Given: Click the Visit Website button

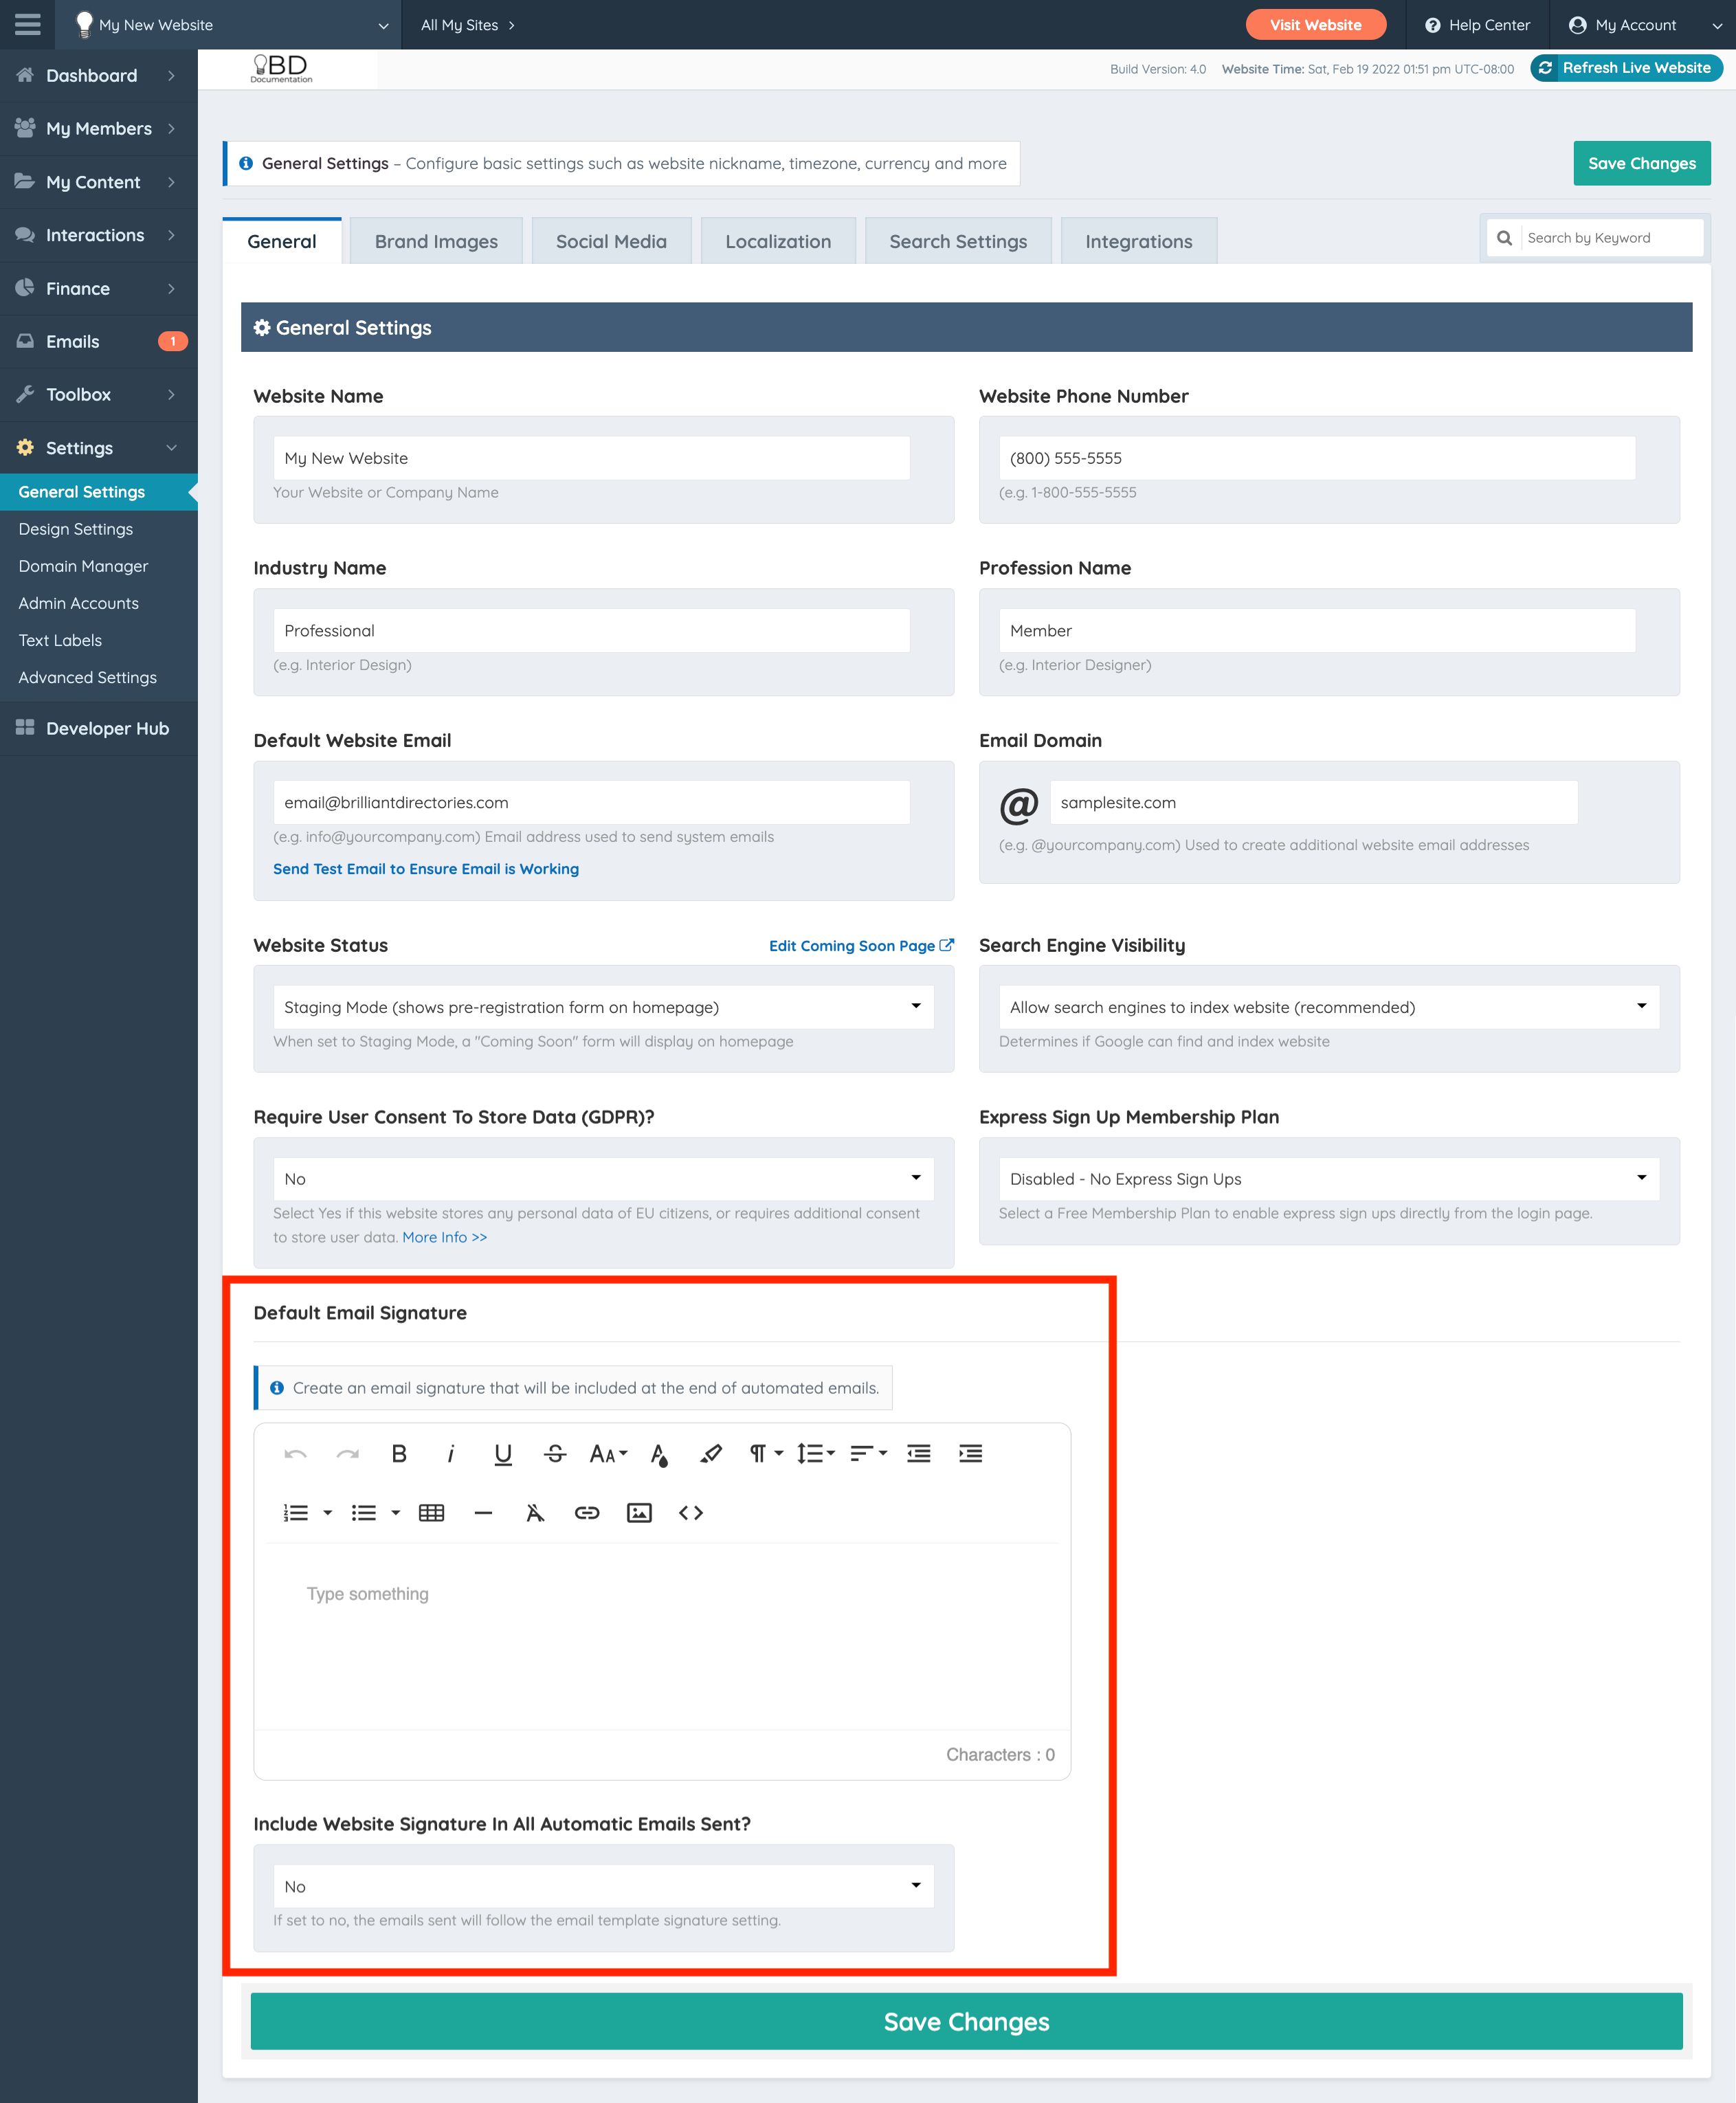Looking at the screenshot, I should (x=1315, y=24).
